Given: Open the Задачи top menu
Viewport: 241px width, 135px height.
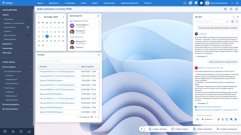Looking at the screenshot, I should coord(40,3).
